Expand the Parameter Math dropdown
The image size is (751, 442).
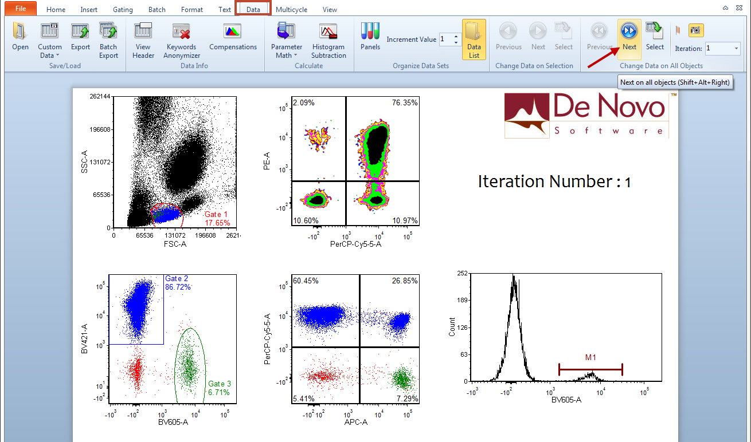[x=287, y=52]
